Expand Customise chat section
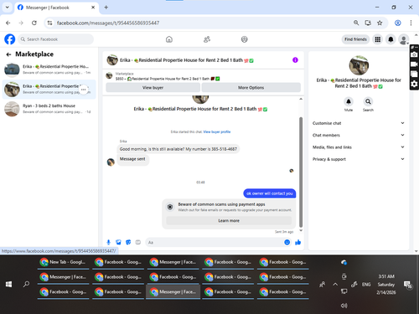 tap(359, 123)
